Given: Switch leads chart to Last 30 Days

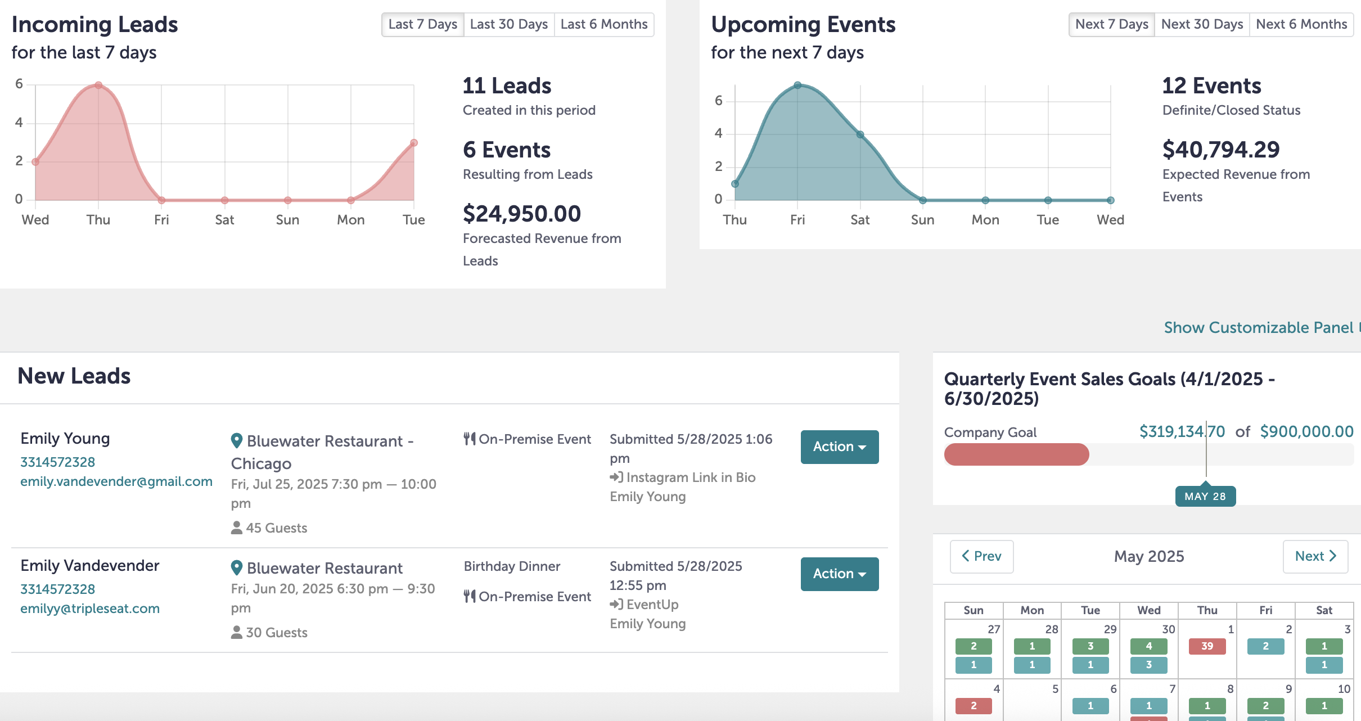Looking at the screenshot, I should click(508, 24).
